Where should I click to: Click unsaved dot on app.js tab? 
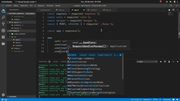click(x=84, y=10)
